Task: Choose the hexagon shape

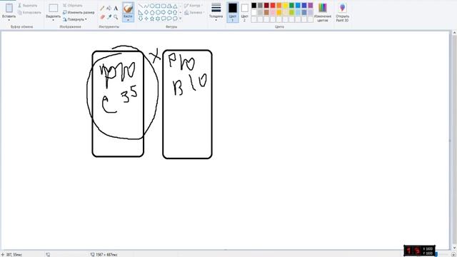Action: [158, 12]
